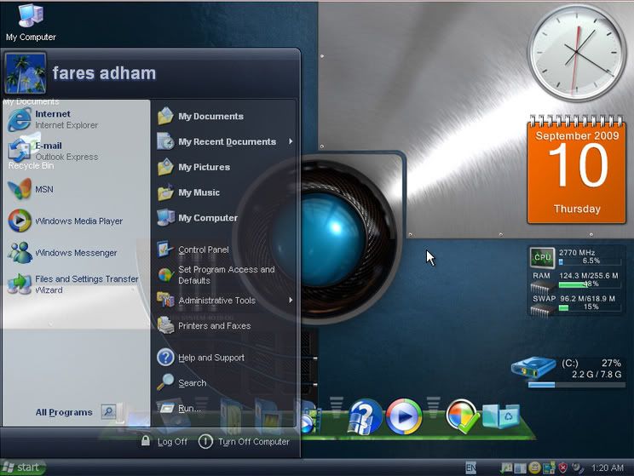
Task: Click the Start button
Action: (x=23, y=467)
